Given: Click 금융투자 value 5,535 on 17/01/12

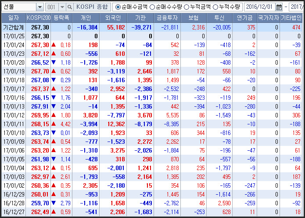Looking at the screenshot, I should point(172,115).
